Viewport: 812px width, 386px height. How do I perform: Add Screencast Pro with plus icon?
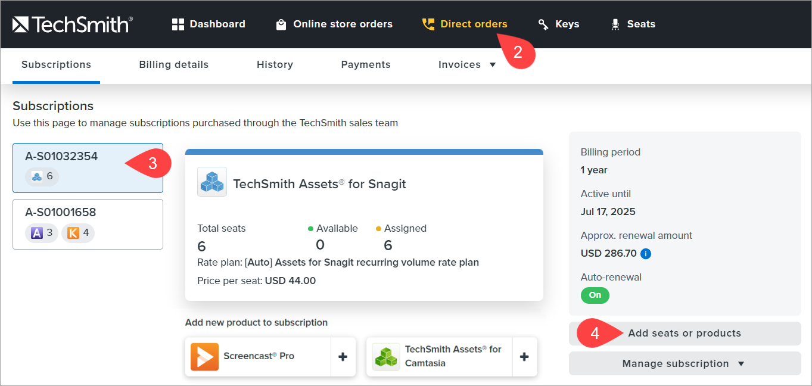click(343, 357)
